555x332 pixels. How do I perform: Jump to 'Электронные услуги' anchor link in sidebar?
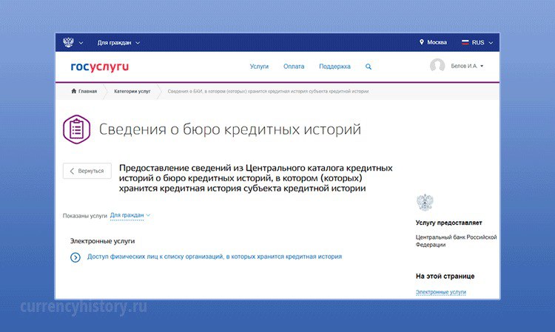coord(441,292)
